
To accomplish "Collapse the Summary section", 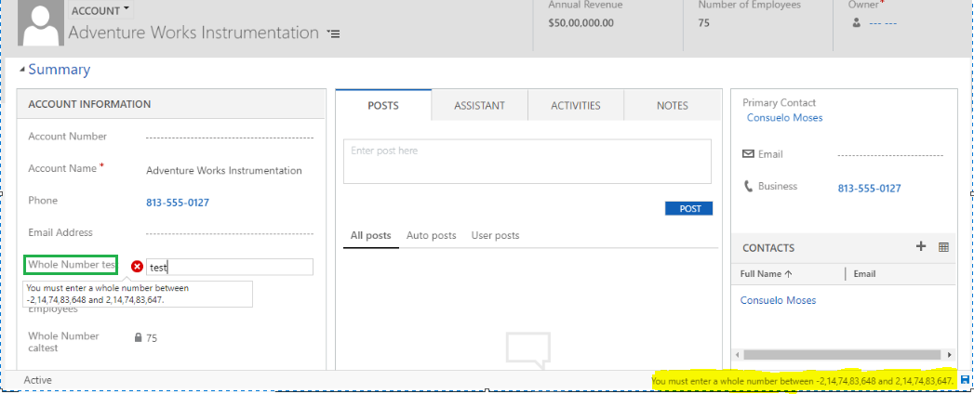I will coord(22,70).
